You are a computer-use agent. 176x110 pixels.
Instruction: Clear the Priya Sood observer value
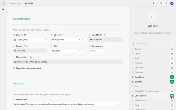[x=79, y=40]
